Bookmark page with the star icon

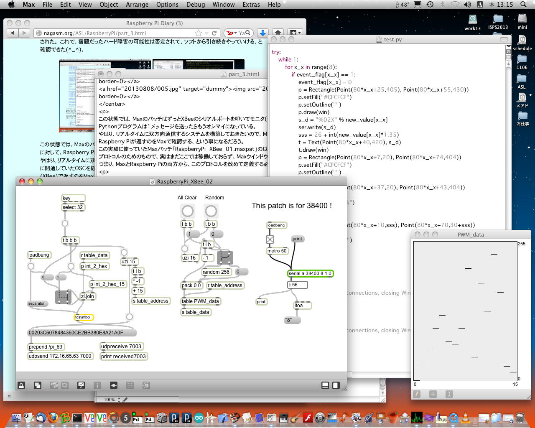199,33
